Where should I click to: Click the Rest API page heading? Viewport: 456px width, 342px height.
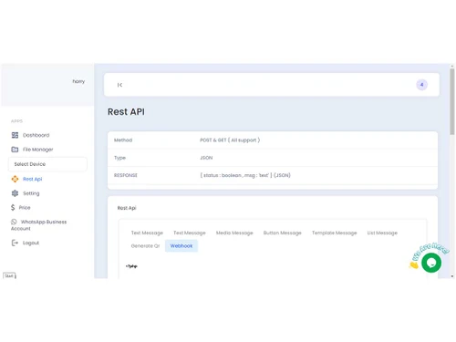pos(126,112)
